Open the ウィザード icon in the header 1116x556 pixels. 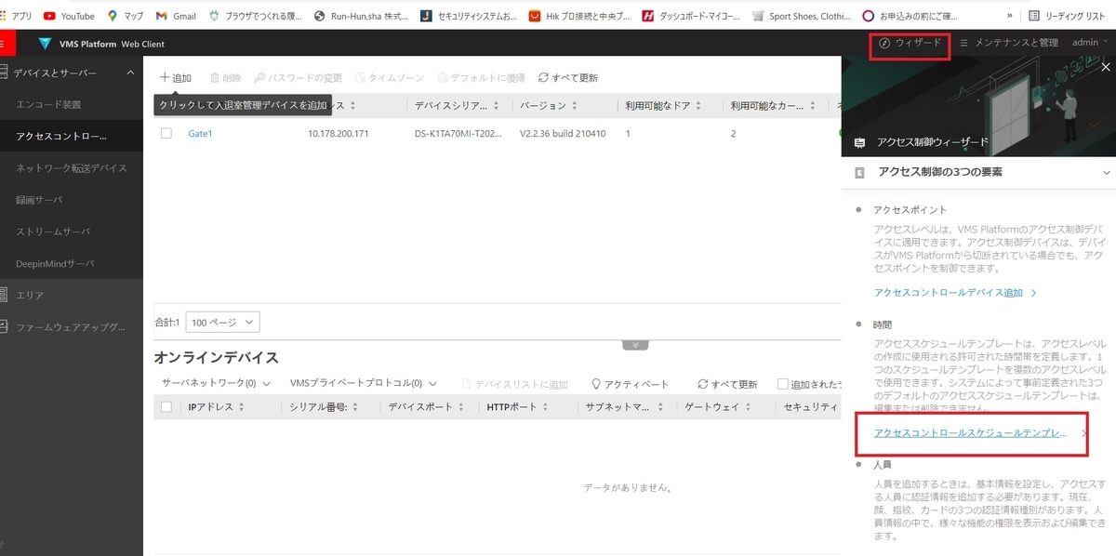pos(883,45)
